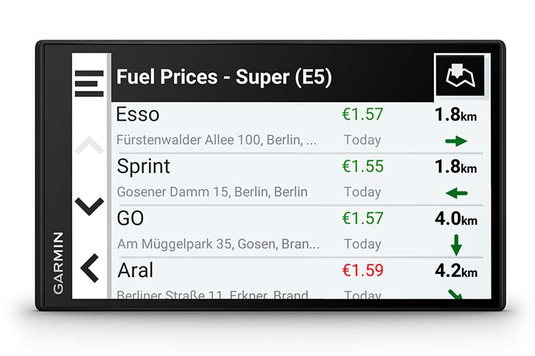Screen dimensions: 535x356
Task: Tap the Gosener Damm 15 address
Action: 212,192
